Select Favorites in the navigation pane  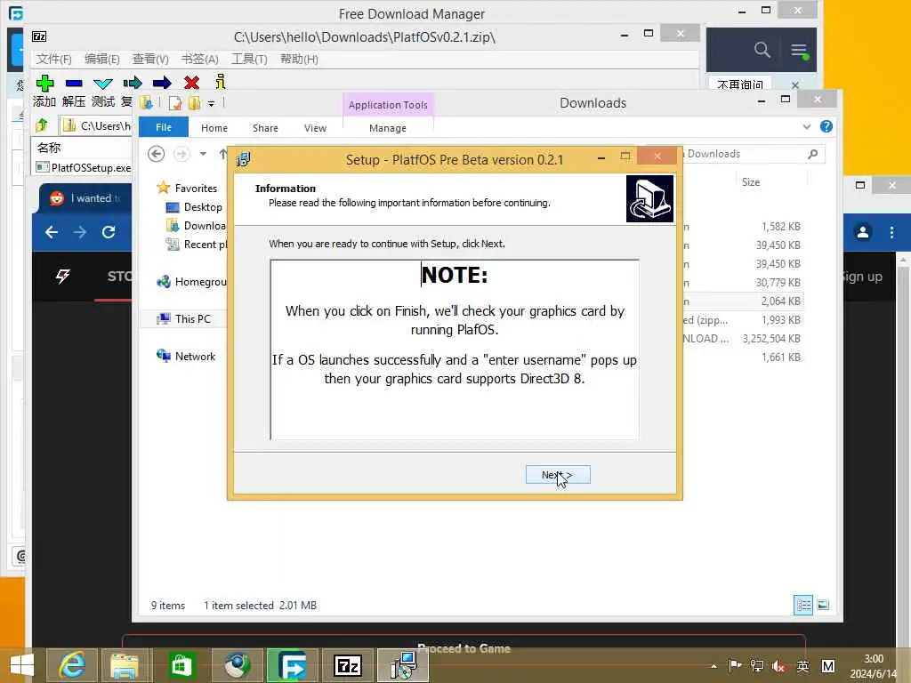pyautogui.click(x=196, y=189)
